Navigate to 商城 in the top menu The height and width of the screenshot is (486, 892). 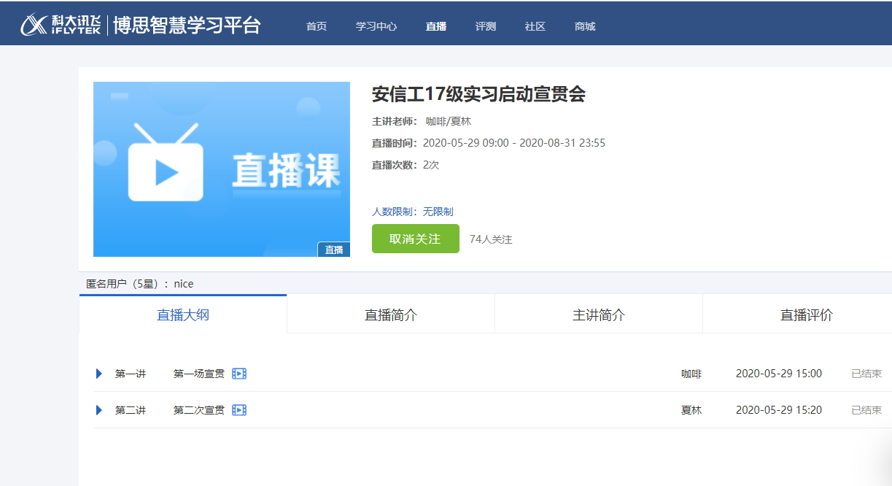[x=583, y=26]
